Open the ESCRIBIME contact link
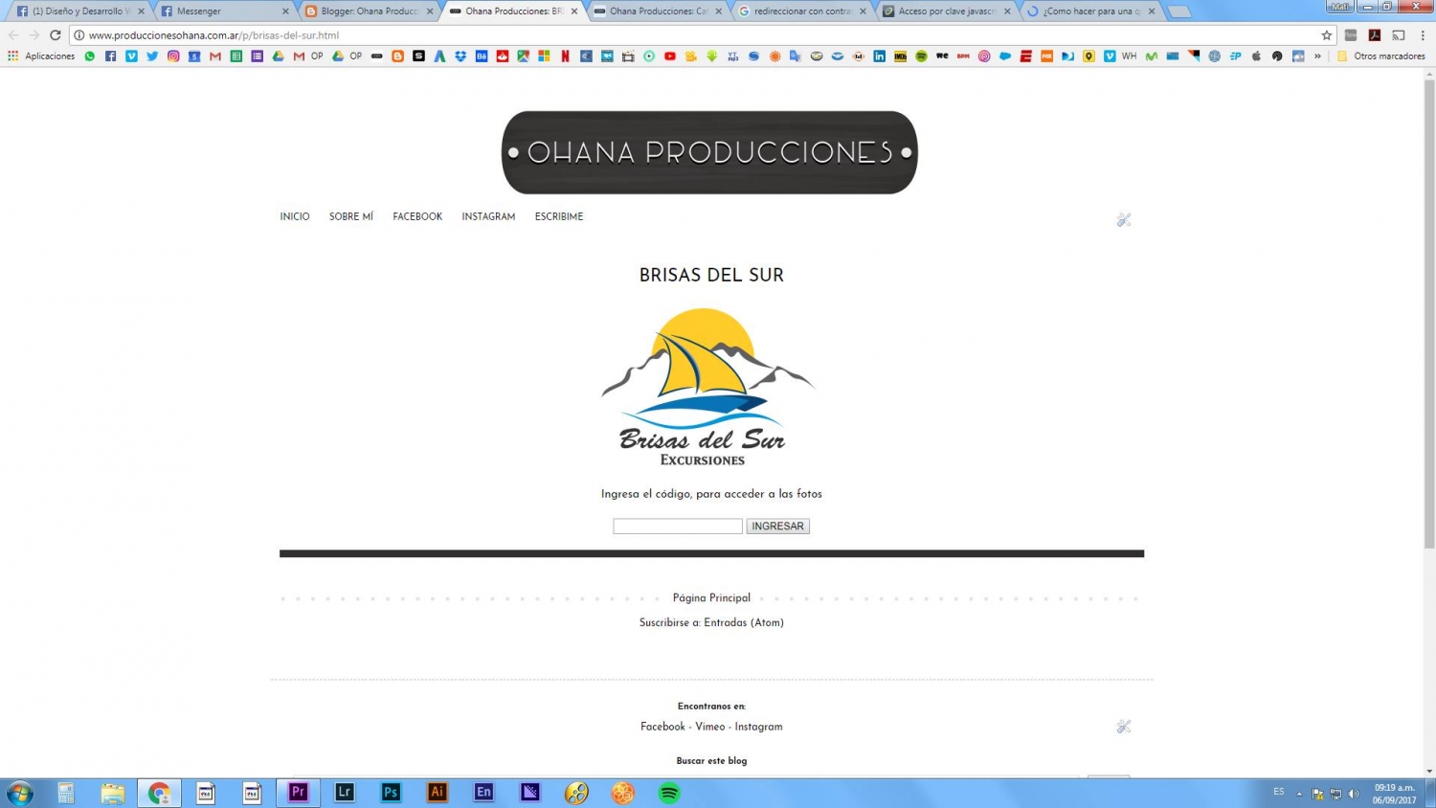Screen dimensions: 1436x808 (x=559, y=217)
